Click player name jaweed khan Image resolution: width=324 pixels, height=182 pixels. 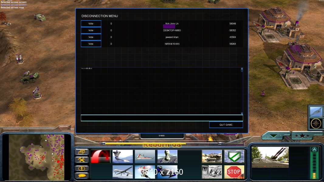click(172, 37)
